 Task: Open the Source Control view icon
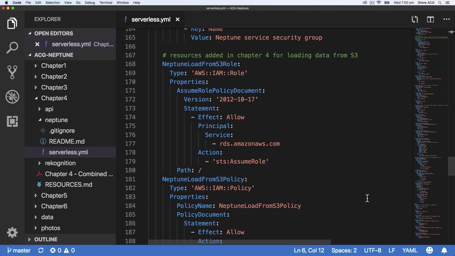12,72
